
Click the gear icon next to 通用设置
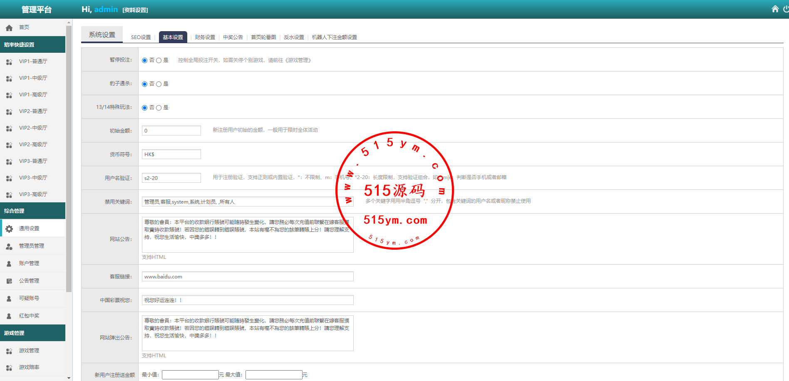(x=9, y=229)
